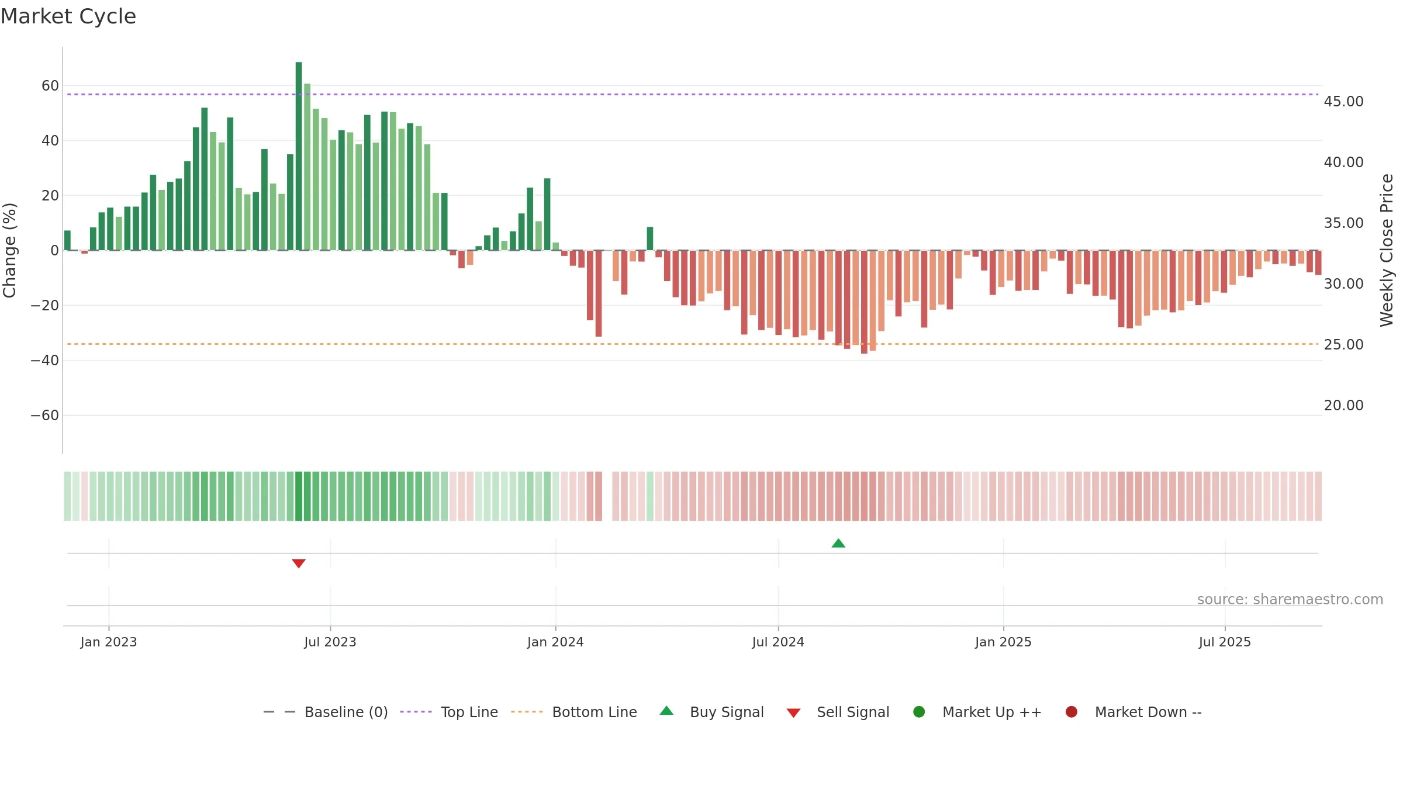
Task: Click the purple dotted line sample in the legend
Action: pyautogui.click(x=416, y=712)
